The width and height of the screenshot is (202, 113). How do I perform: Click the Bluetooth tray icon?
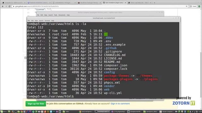[185, 112]
